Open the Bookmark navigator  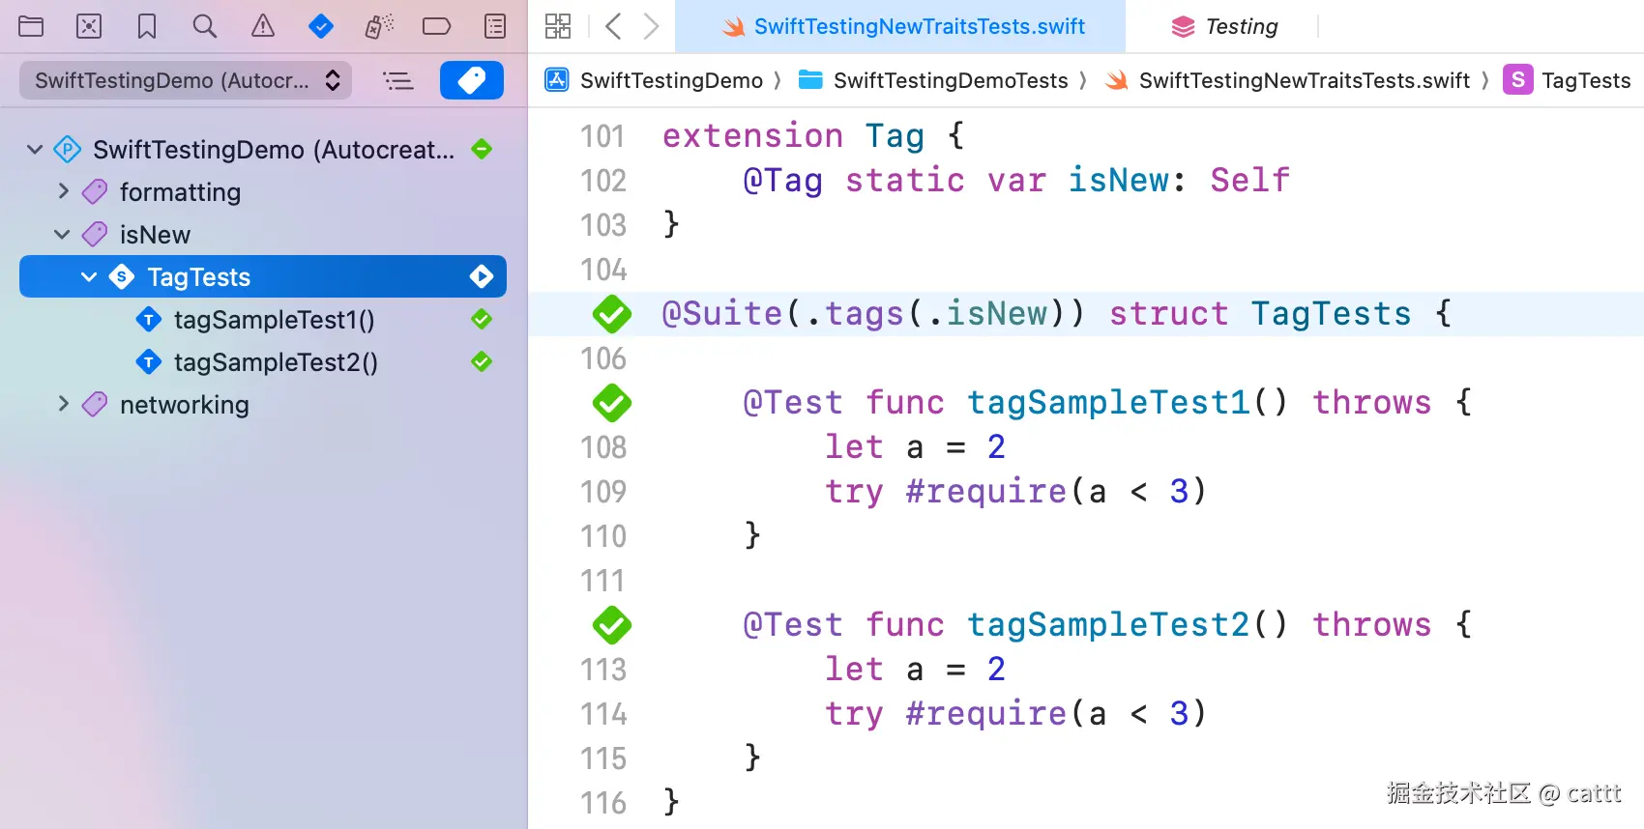147,26
